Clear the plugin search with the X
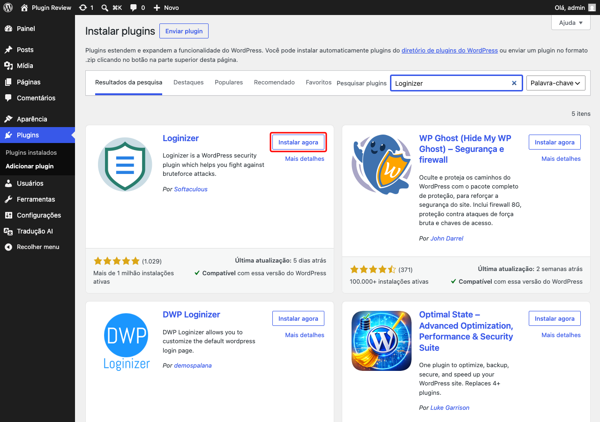600x422 pixels. [514, 83]
